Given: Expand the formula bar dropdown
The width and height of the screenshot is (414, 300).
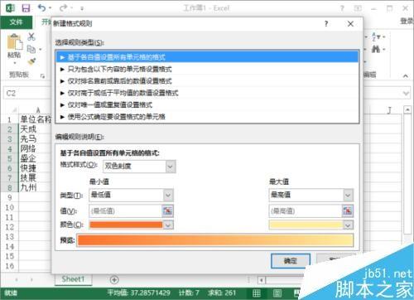Looking at the screenshot, I should [x=406, y=94].
